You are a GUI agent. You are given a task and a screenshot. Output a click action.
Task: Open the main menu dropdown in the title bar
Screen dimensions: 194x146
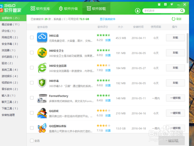(172, 4)
